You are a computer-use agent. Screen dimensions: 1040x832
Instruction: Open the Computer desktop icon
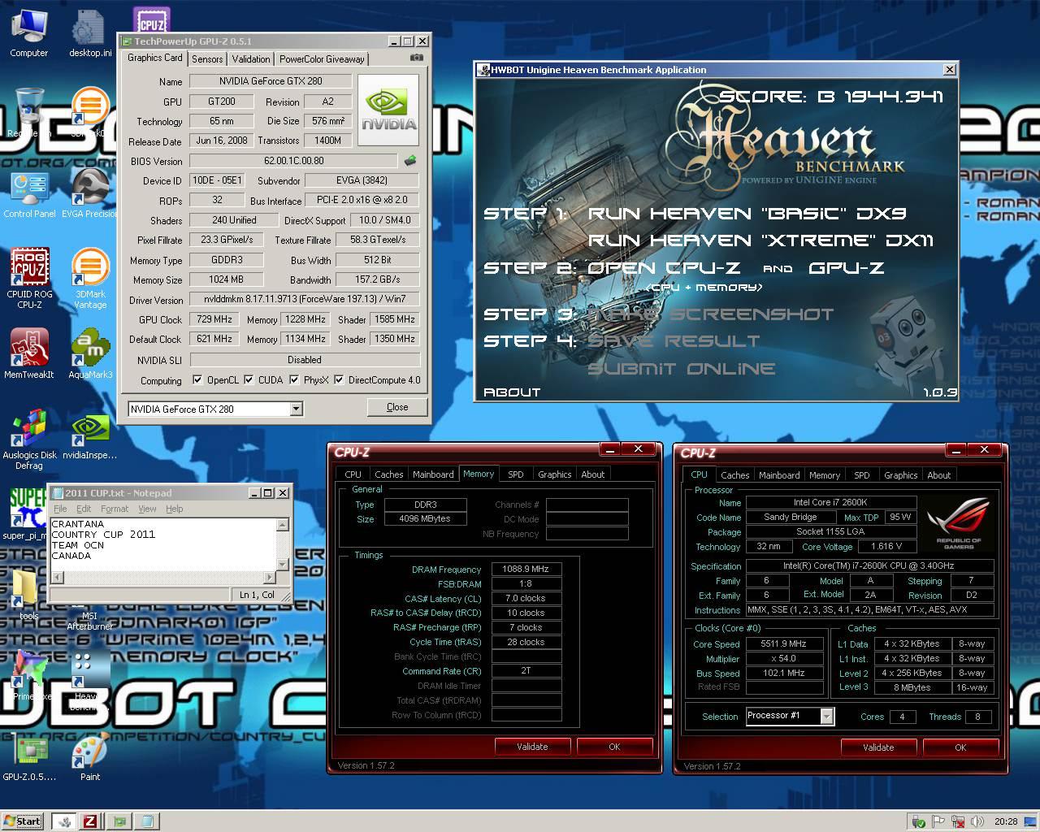click(29, 32)
